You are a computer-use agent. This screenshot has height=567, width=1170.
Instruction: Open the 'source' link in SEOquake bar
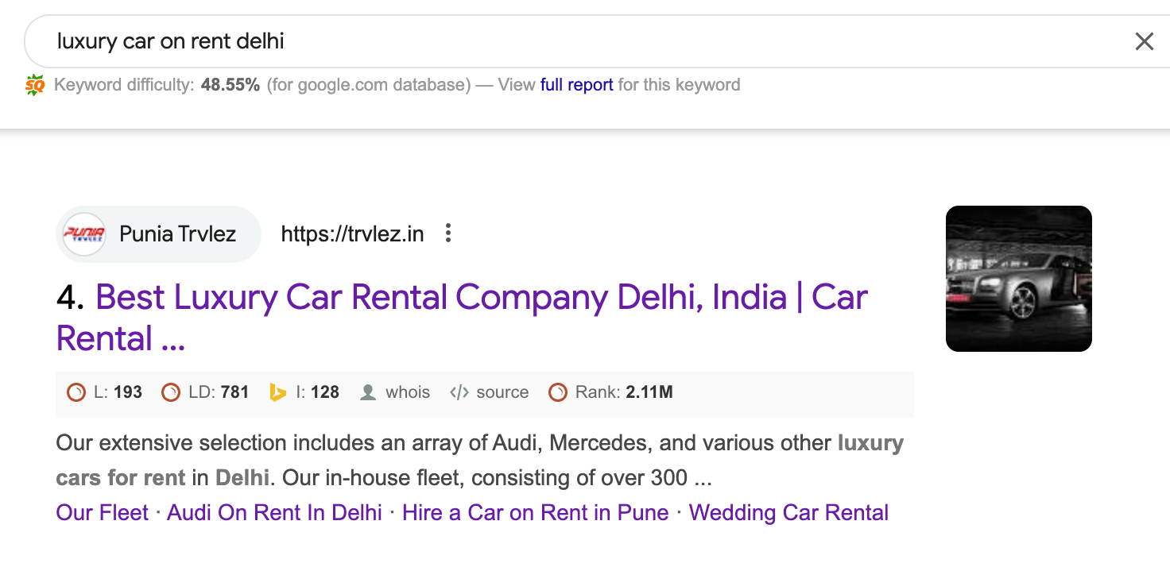coord(502,392)
